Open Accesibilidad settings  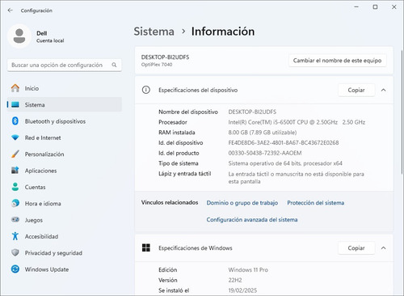pyautogui.click(x=65, y=236)
